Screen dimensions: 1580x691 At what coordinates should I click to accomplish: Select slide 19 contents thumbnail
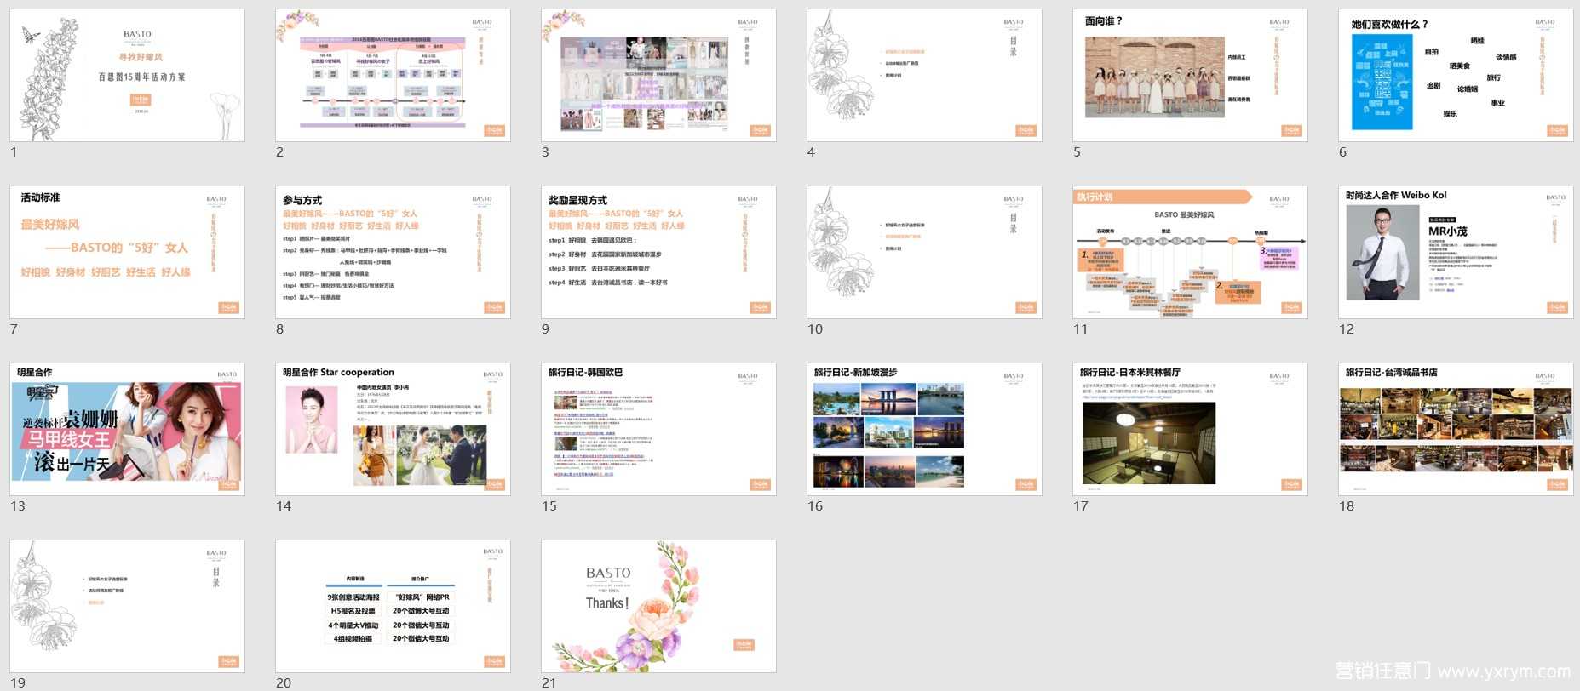(127, 606)
